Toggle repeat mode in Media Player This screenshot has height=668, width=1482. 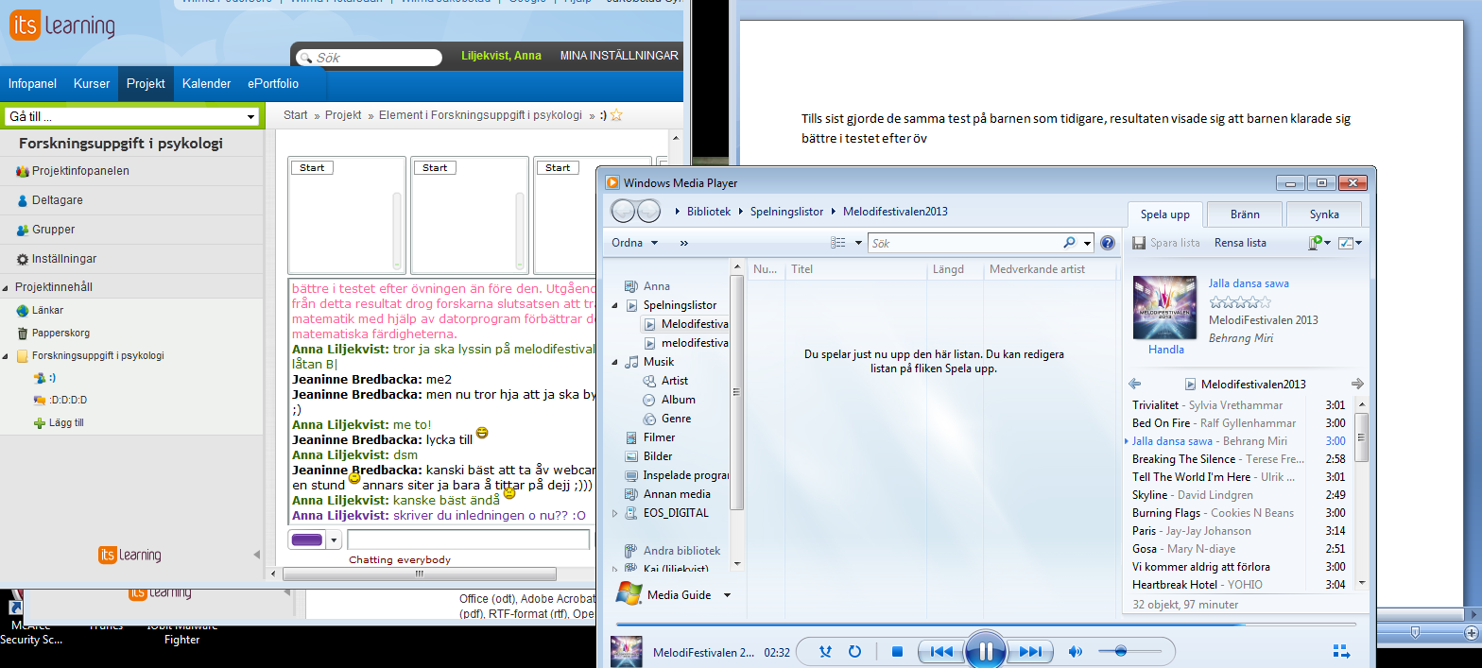(855, 652)
